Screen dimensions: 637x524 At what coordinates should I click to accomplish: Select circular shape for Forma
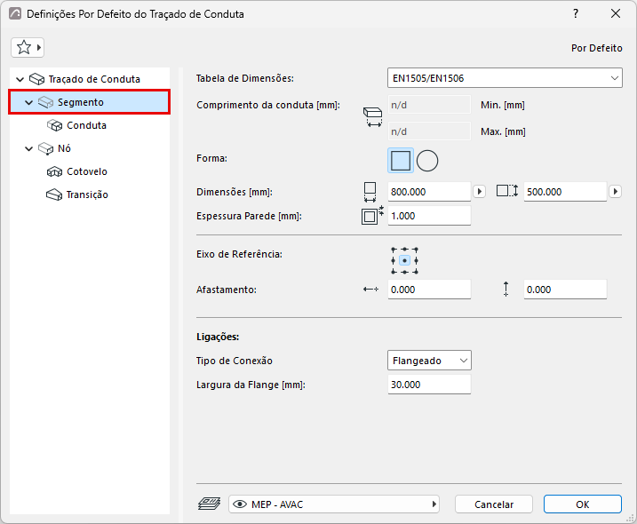[427, 161]
